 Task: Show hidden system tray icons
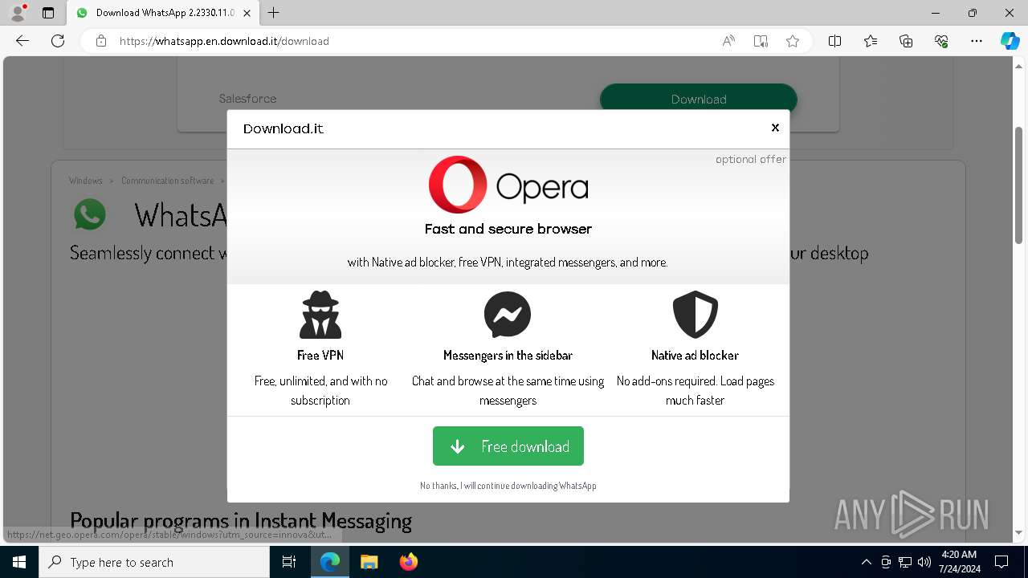point(866,562)
